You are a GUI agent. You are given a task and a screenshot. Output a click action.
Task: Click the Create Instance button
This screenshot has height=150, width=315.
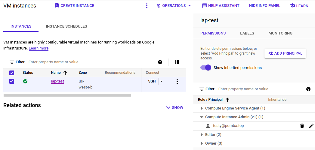point(74,6)
